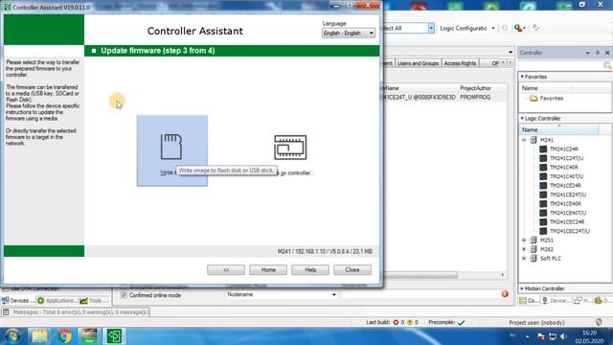Screen dimensions: 613x345
Task: Click the Home button
Action: [x=268, y=270]
